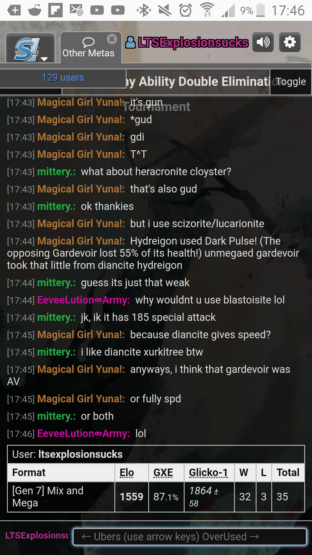The height and width of the screenshot is (555, 312).
Task: Toggle the tournament panel
Action: coord(290,82)
